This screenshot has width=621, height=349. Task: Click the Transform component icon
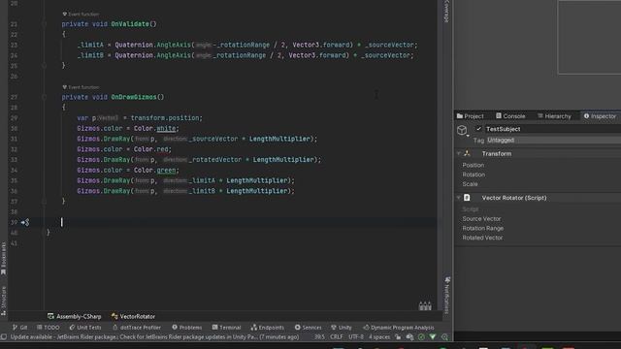(467, 153)
